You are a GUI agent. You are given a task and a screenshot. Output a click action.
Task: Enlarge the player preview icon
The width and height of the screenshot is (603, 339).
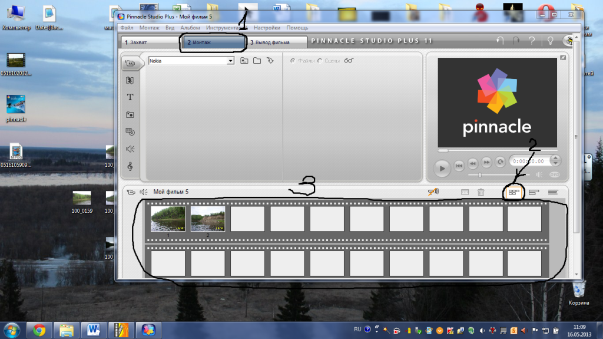(x=563, y=58)
